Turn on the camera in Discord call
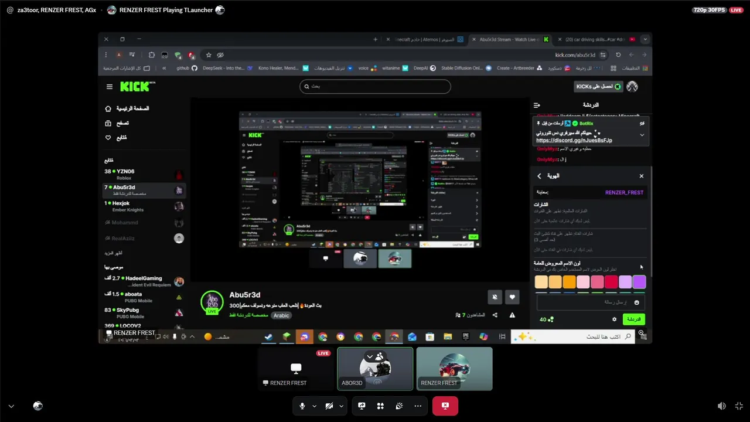 click(329, 406)
